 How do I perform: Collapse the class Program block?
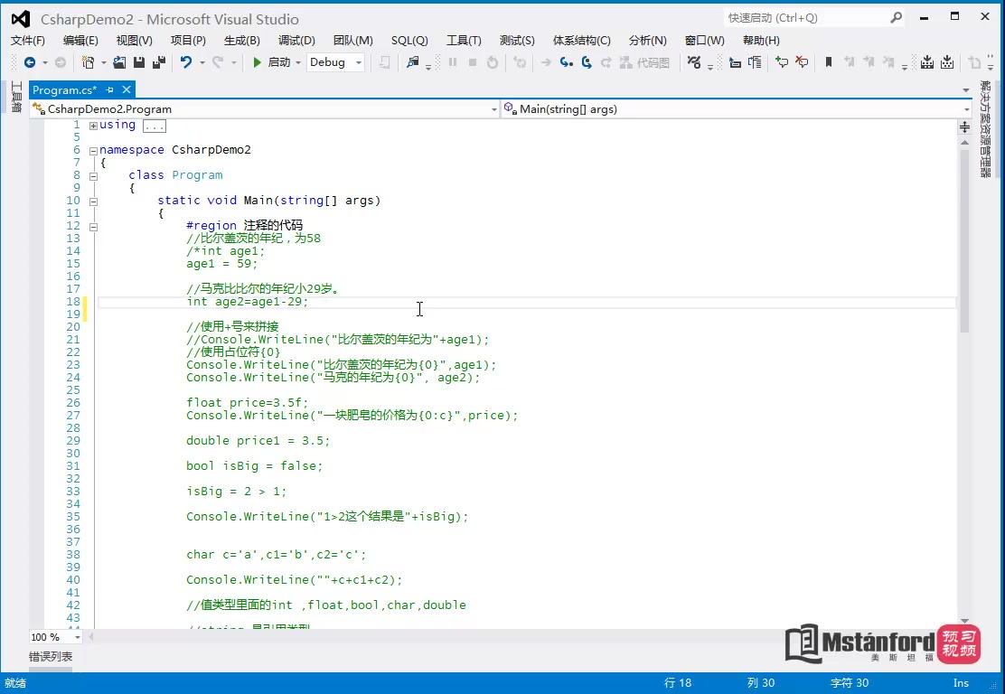[94, 176]
